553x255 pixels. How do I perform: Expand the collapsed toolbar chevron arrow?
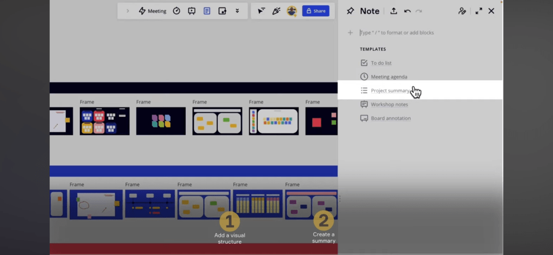click(x=127, y=11)
